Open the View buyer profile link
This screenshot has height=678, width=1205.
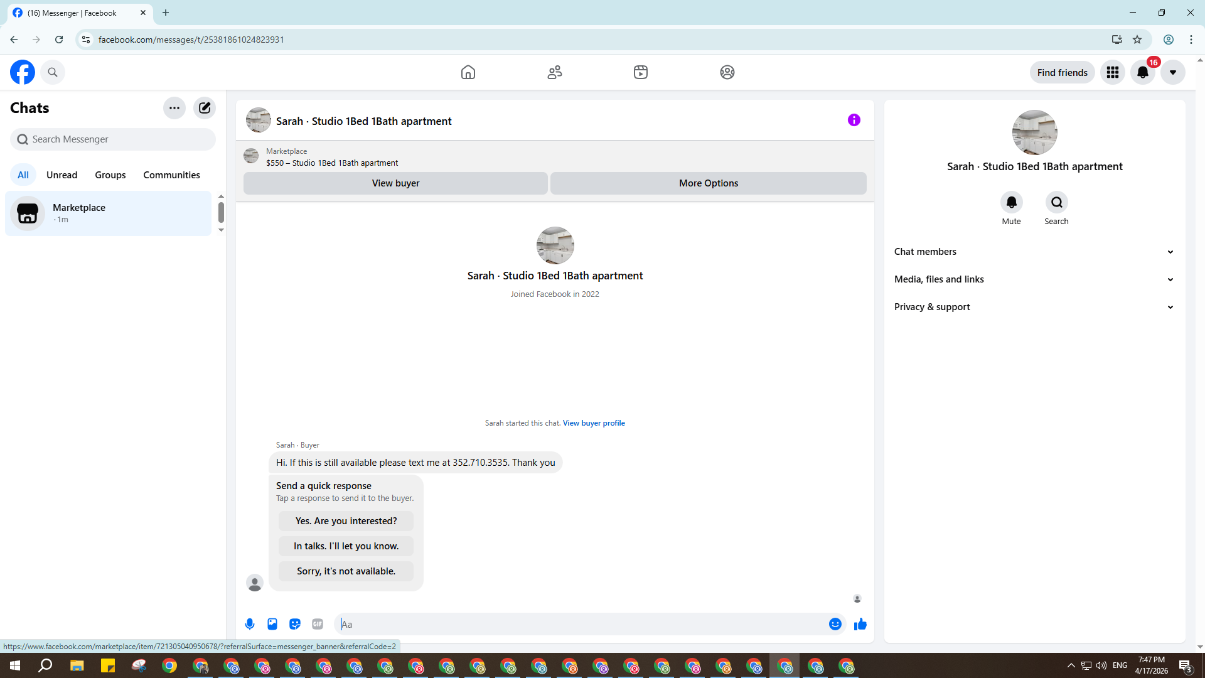click(593, 423)
